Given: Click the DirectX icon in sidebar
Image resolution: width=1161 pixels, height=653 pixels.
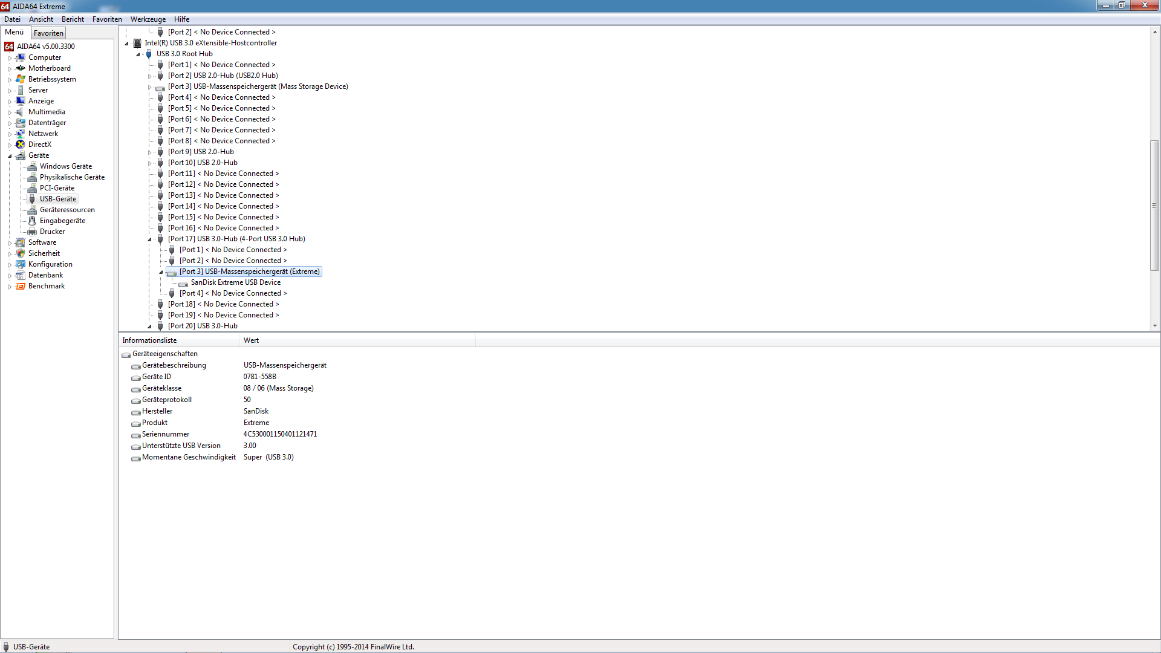Looking at the screenshot, I should coord(21,145).
